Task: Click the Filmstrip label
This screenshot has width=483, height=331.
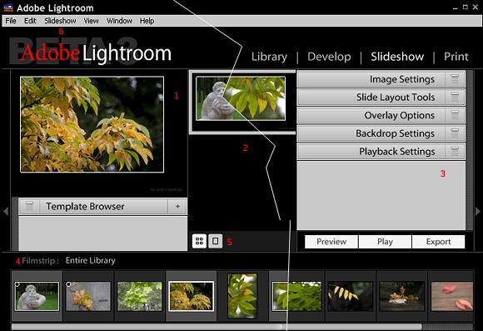Action: tap(40, 261)
